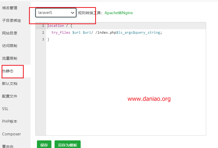The image size is (218, 148).
Task: Open the Apache转Nginx conversion tool link
Action: click(x=119, y=13)
